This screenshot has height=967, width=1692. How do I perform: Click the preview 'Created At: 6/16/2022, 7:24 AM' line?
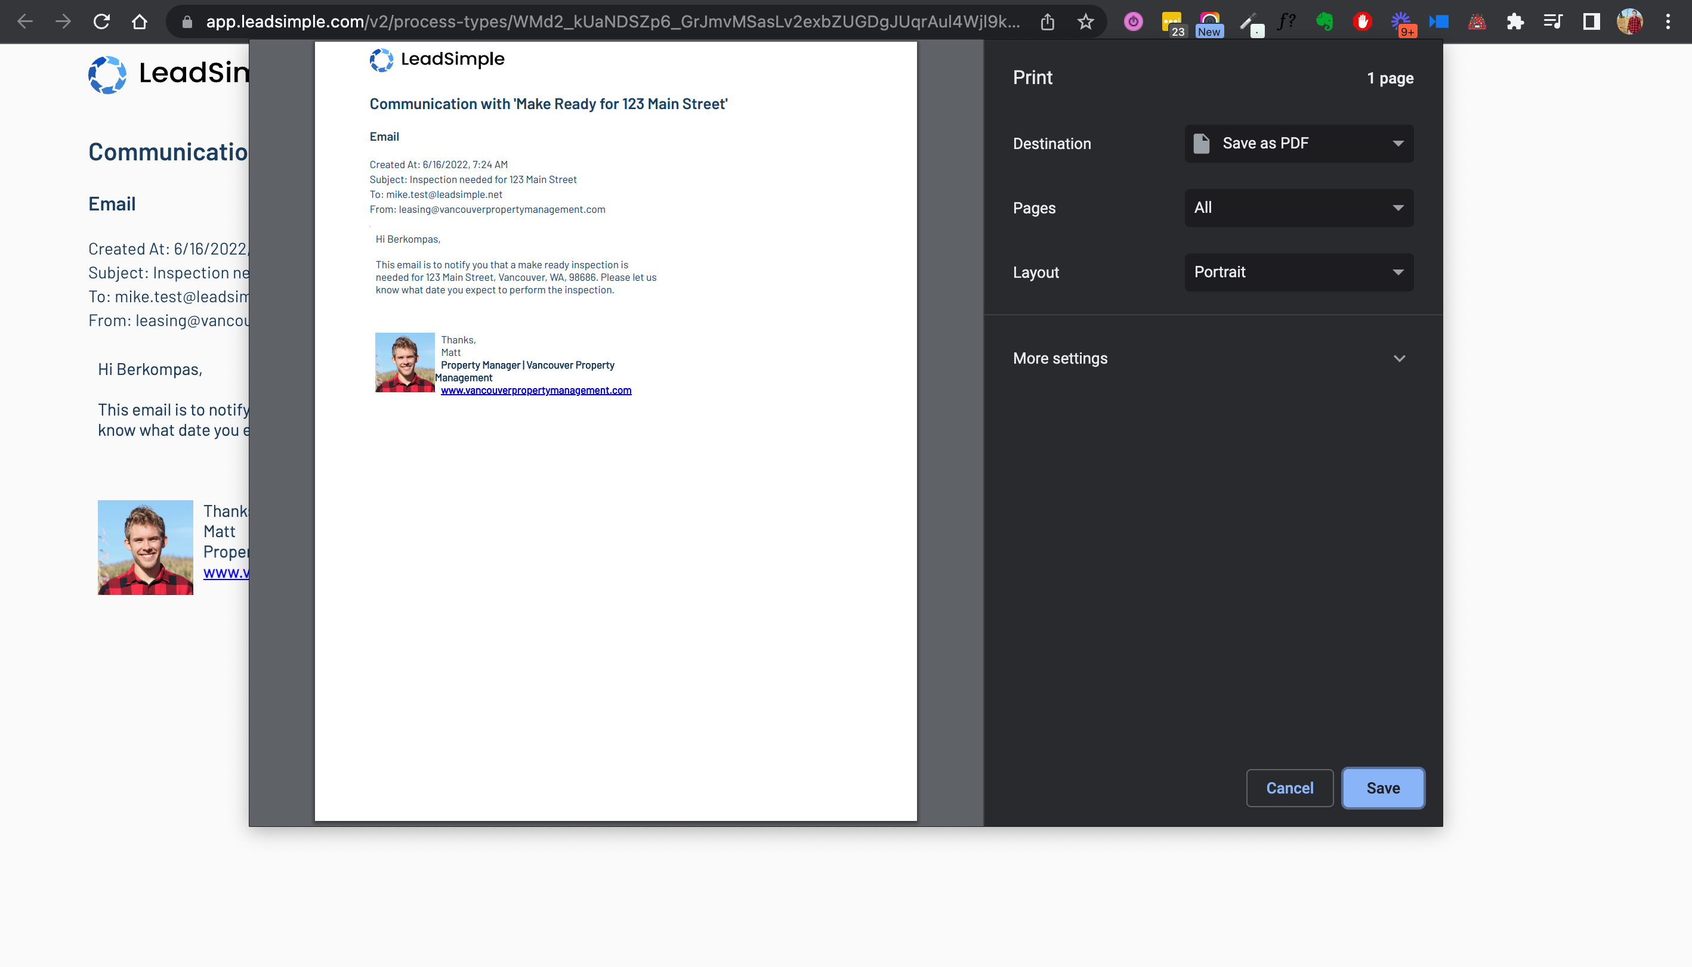(439, 165)
